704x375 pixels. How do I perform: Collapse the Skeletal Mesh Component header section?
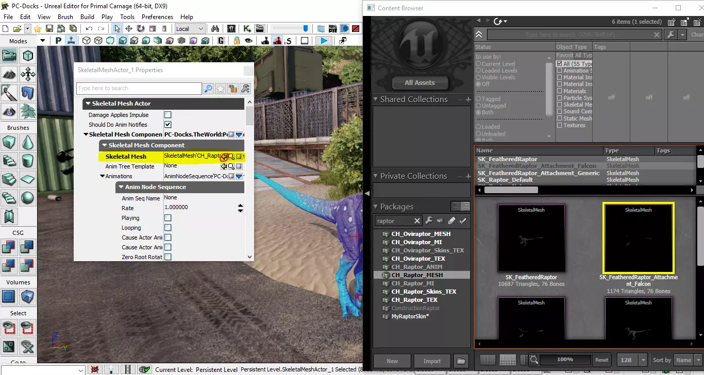[x=104, y=145]
